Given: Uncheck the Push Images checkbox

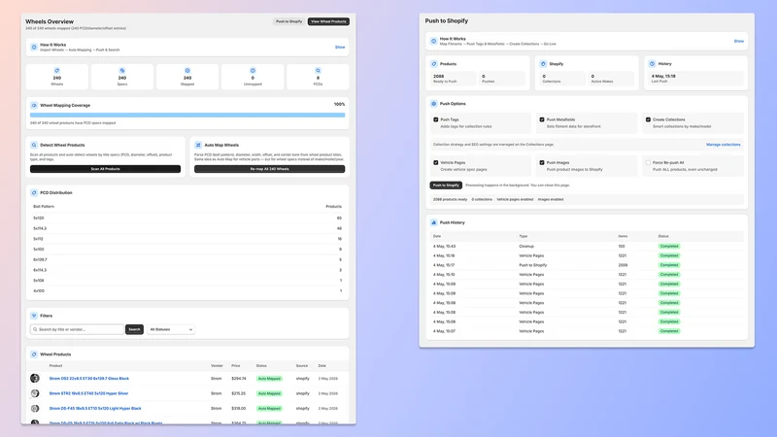Looking at the screenshot, I should (542, 162).
